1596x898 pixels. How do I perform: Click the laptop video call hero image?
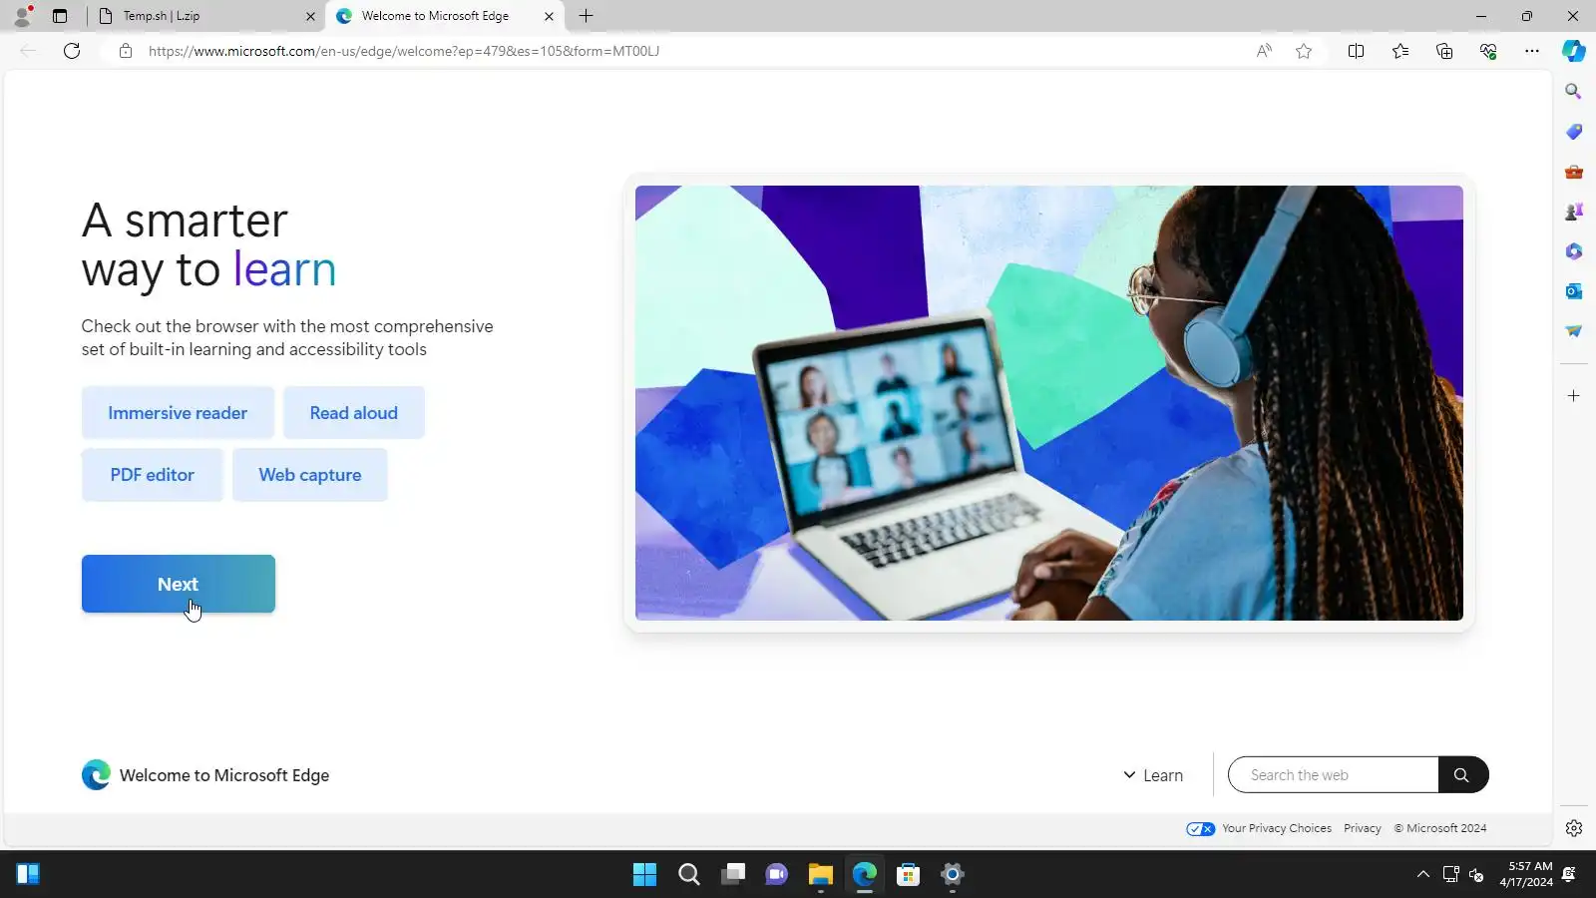click(1049, 403)
